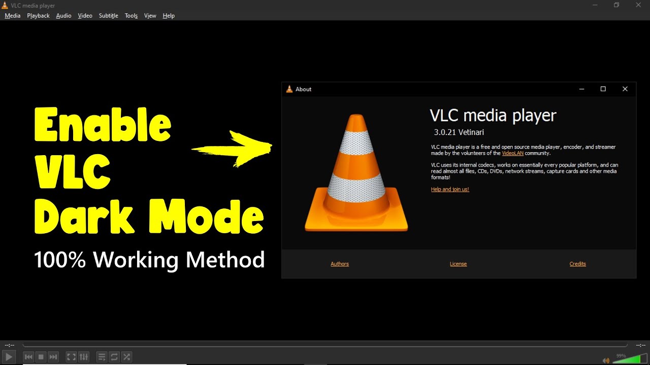Mute audio via speaker icon
The image size is (650, 365).
(606, 360)
